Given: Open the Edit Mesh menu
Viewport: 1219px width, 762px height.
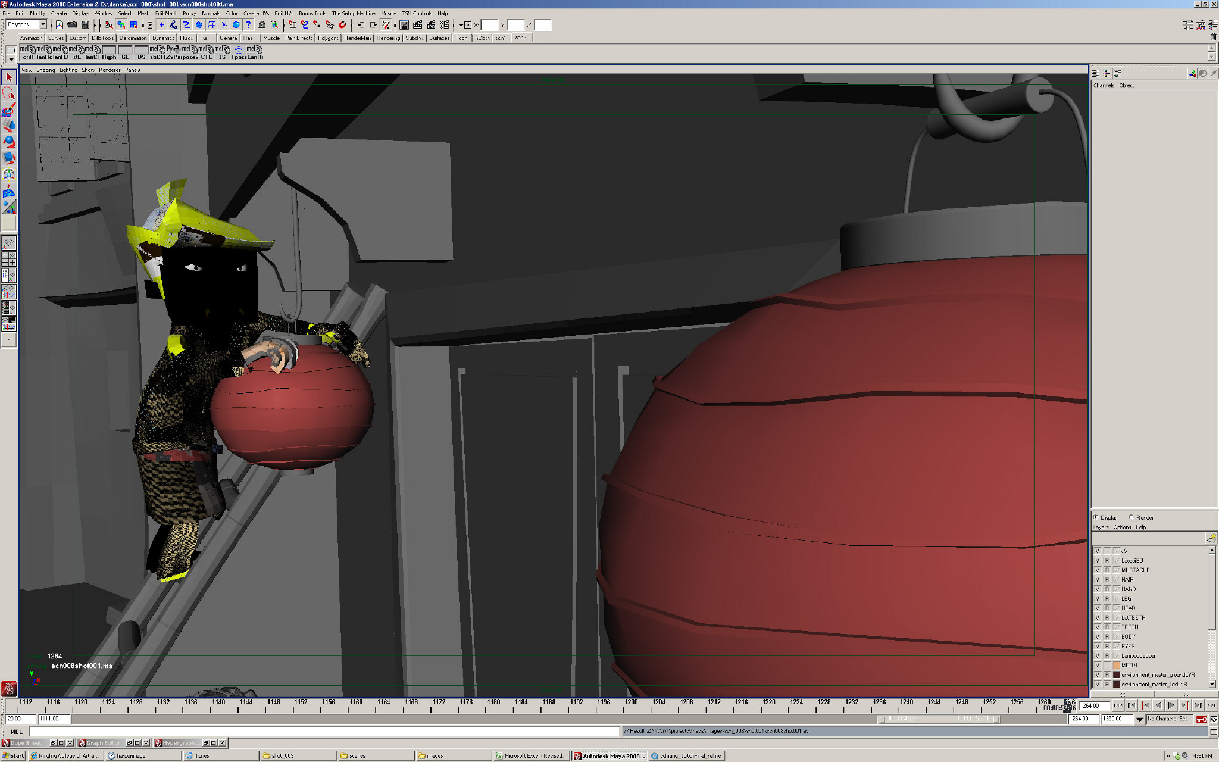Looking at the screenshot, I should pyautogui.click(x=167, y=13).
